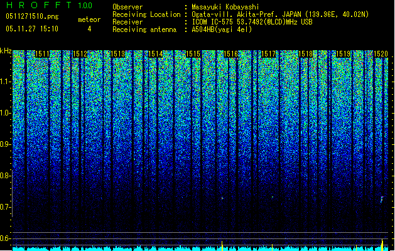Click the 1514 time marker

tap(156, 54)
